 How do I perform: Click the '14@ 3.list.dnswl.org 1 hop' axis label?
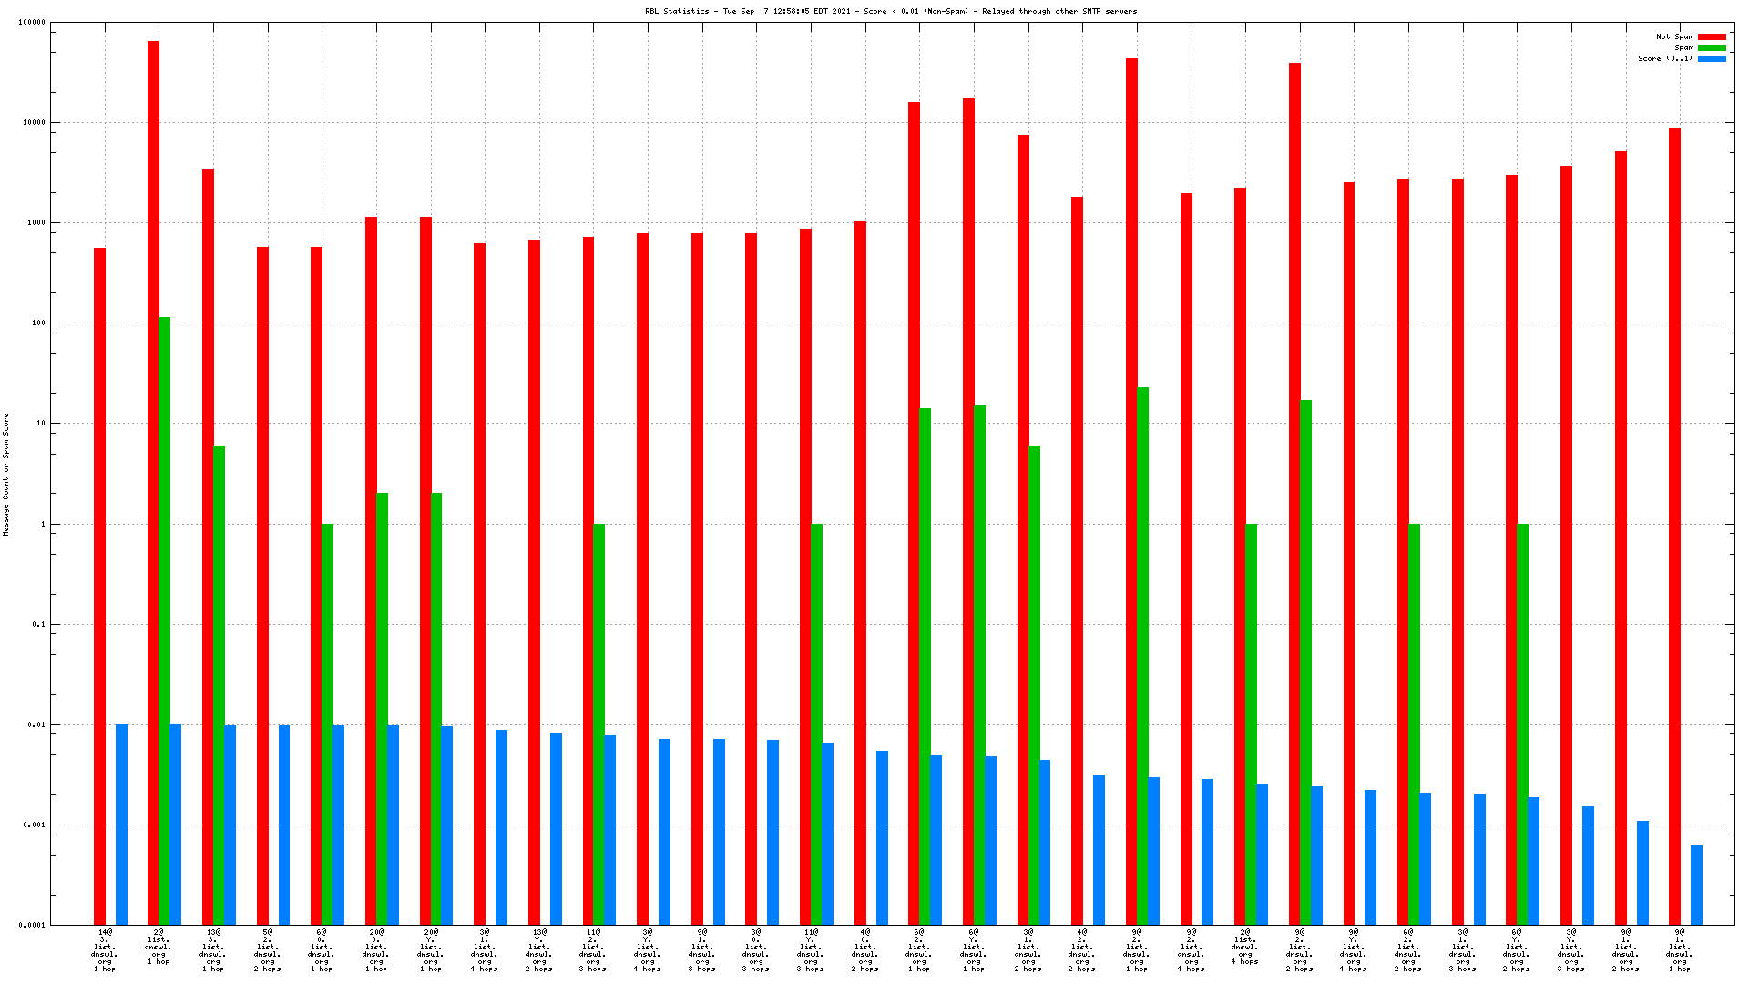pyautogui.click(x=105, y=950)
